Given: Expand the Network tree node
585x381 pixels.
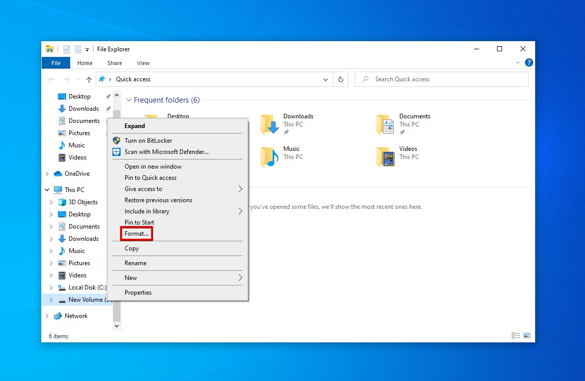Looking at the screenshot, I should pos(47,316).
